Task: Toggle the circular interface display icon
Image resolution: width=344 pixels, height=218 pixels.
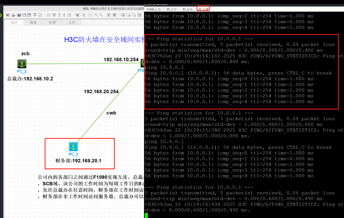Action: [84, 15]
